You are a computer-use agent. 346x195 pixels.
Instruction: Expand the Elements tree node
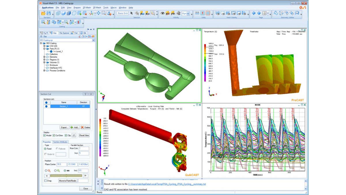(44, 57)
